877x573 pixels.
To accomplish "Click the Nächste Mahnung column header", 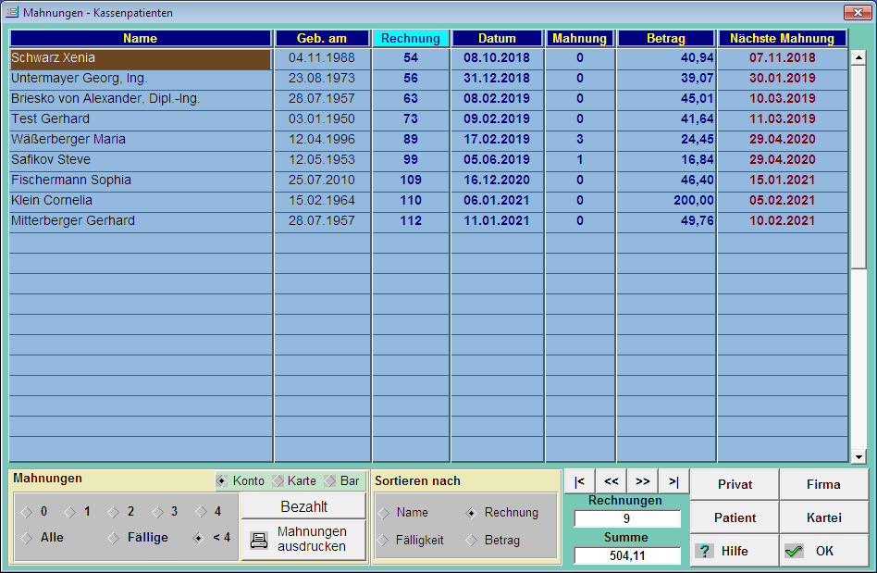I will click(782, 39).
